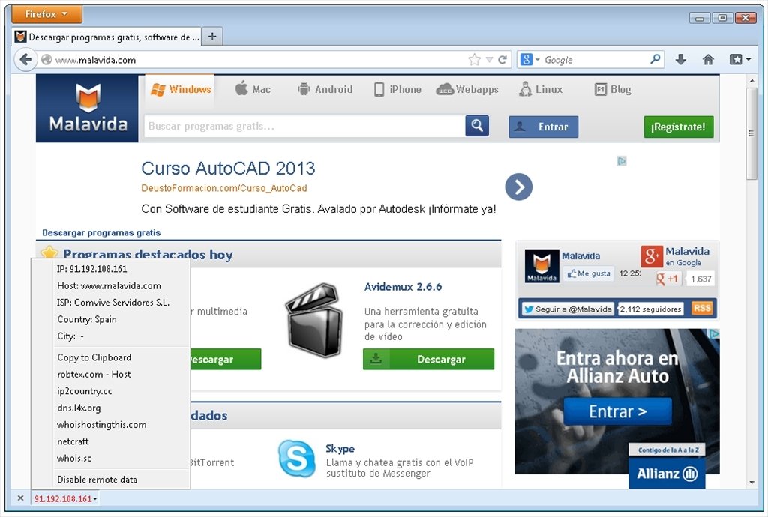Open URL history dropdown arrow
This screenshot has width=768, height=517.
[489, 60]
